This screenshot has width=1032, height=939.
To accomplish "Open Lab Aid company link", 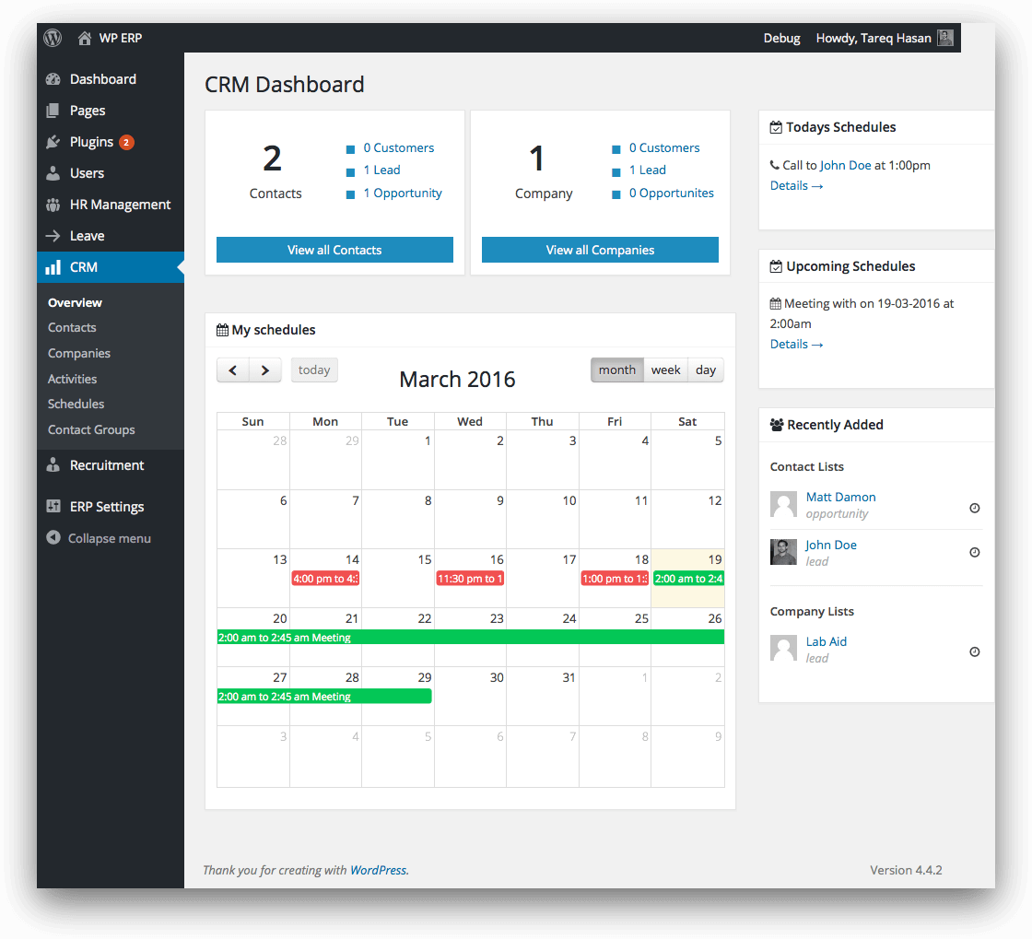I will coord(827,641).
